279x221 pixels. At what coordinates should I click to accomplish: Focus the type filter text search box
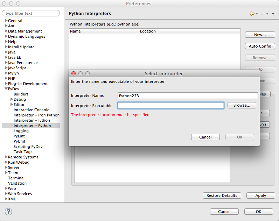[32, 13]
